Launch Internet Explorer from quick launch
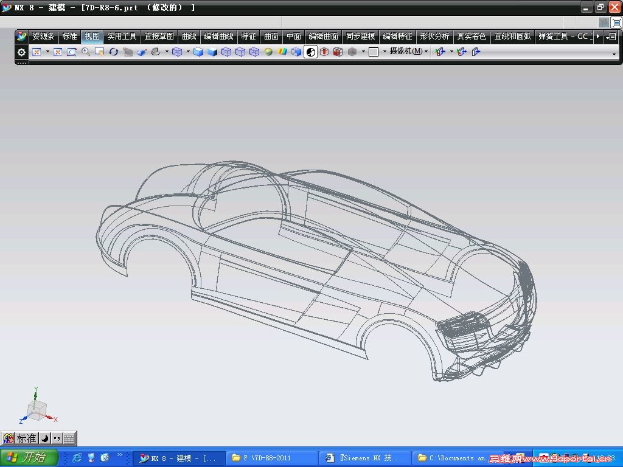Image resolution: width=623 pixels, height=467 pixels. point(77,458)
